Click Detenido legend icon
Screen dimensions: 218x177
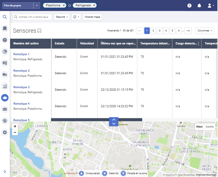coord(105,174)
